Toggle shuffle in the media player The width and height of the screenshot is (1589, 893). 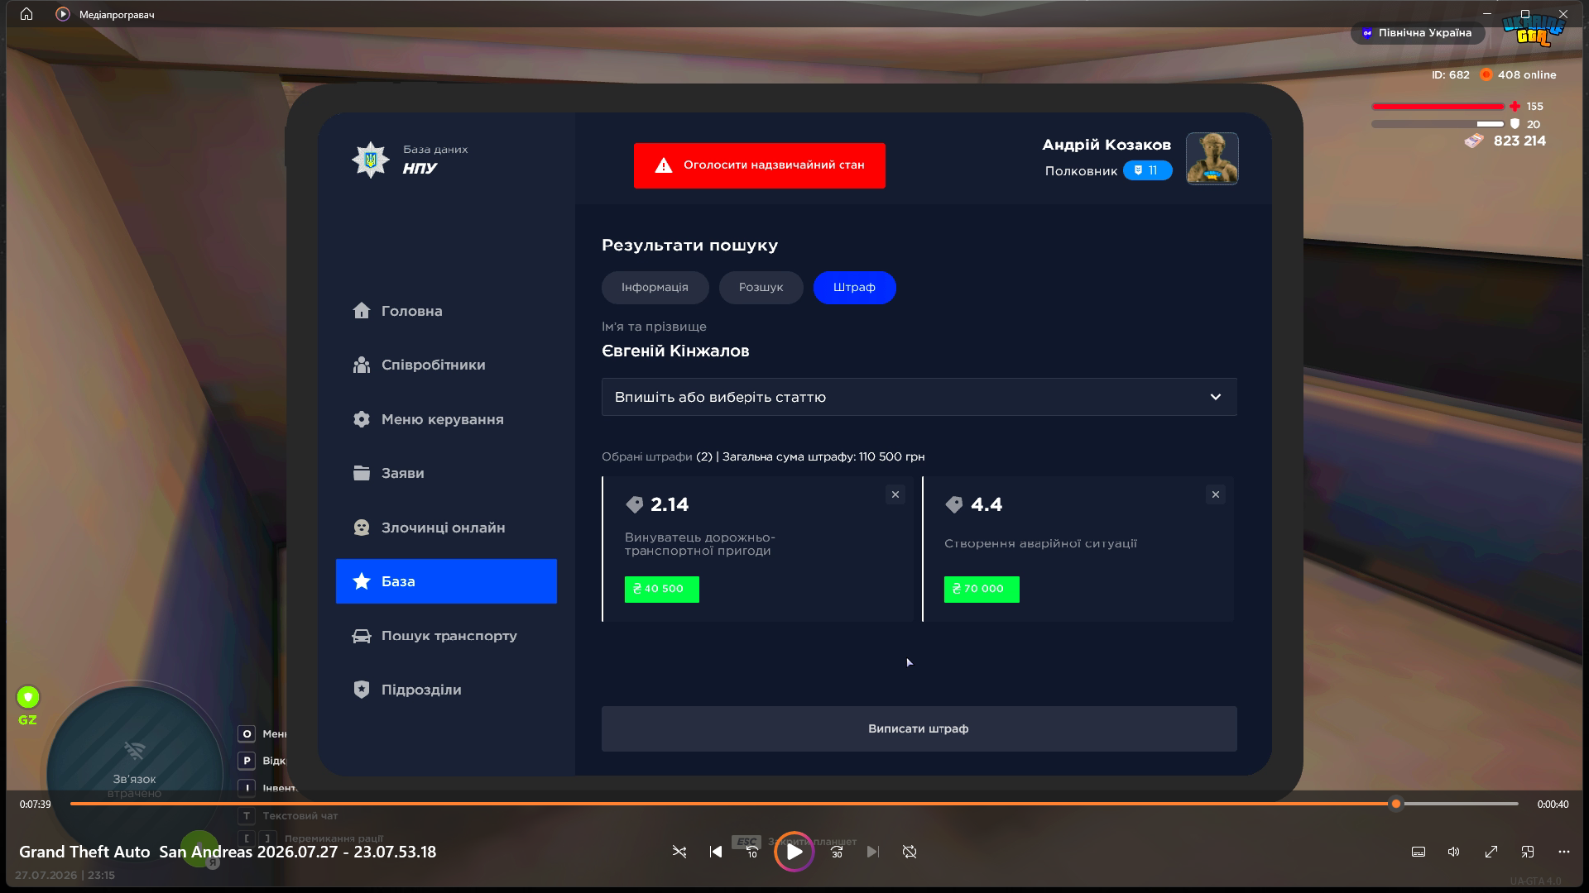point(679,852)
